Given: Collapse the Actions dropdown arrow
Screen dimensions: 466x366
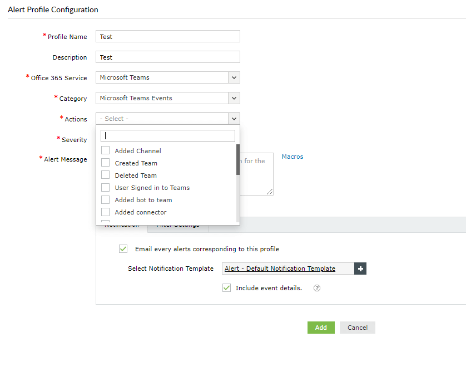Looking at the screenshot, I should pyautogui.click(x=234, y=119).
